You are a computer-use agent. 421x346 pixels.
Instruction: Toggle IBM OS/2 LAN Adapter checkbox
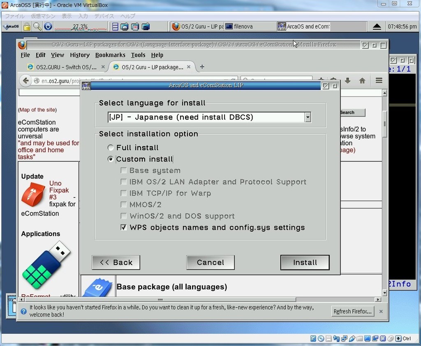123,182
